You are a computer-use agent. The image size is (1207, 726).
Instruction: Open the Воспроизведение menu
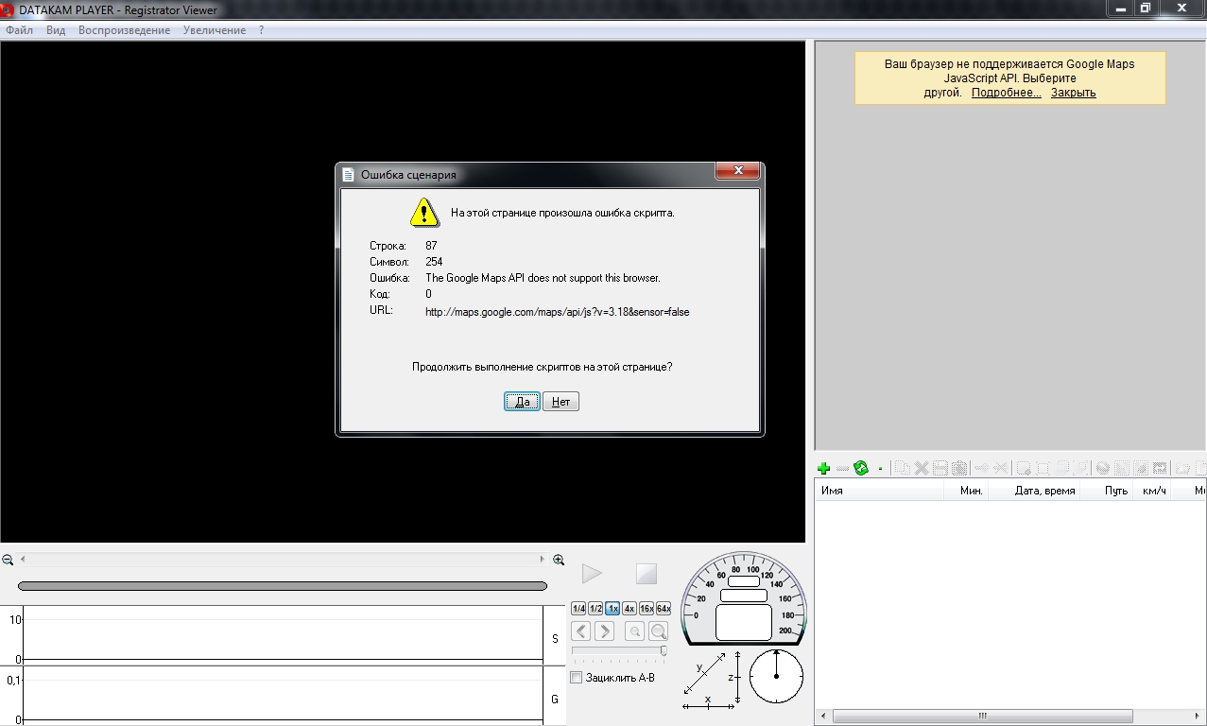(124, 30)
